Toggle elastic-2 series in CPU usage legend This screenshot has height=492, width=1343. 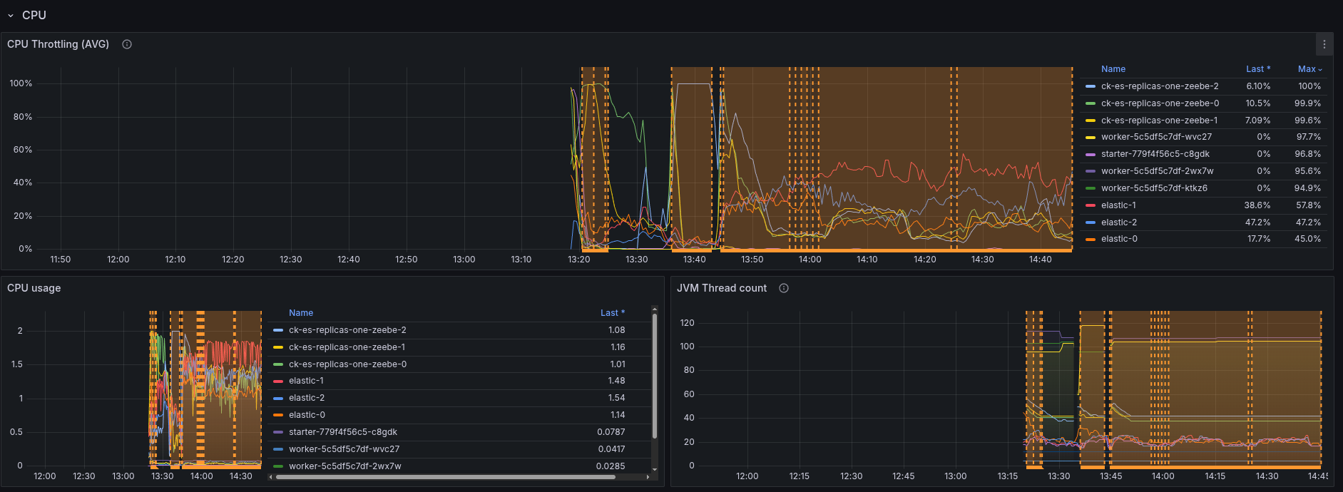[307, 398]
